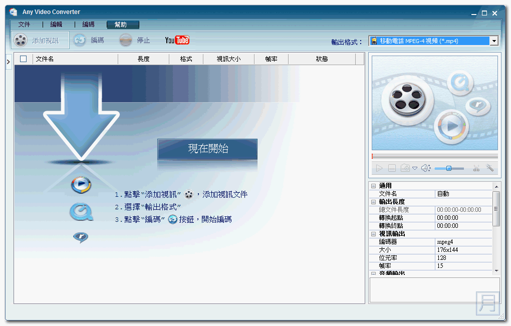Open the 幫助 menu

coord(121,25)
